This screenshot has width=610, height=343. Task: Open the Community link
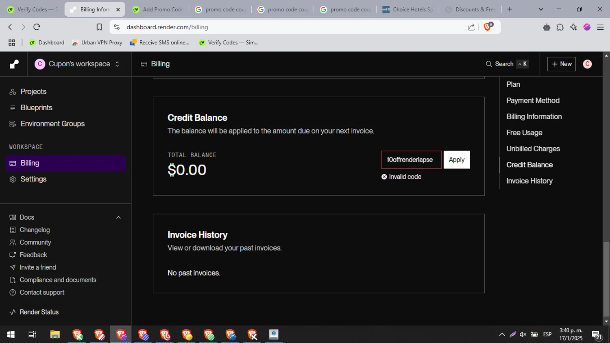[35, 243]
